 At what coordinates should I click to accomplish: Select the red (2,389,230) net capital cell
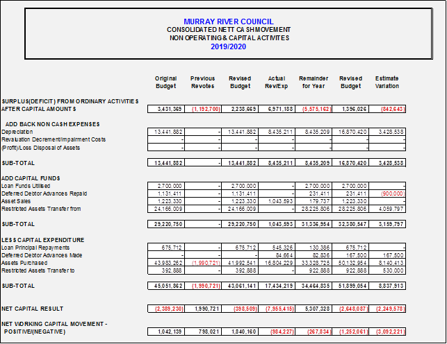point(166,309)
